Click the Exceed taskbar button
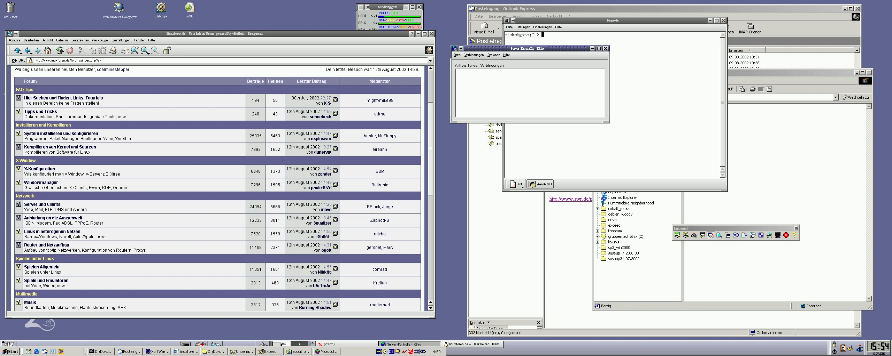 [270, 351]
